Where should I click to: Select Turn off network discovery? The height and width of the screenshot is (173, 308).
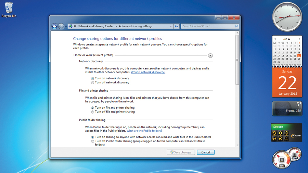point(92,83)
